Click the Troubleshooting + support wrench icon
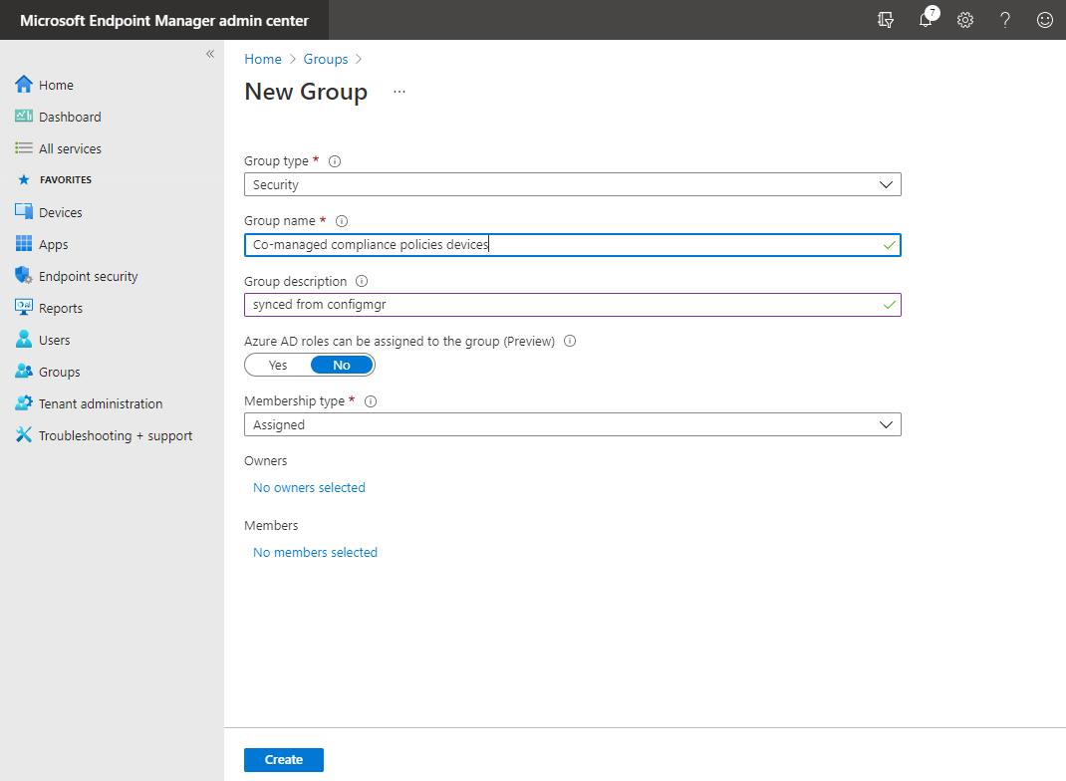This screenshot has width=1066, height=781. [24, 435]
